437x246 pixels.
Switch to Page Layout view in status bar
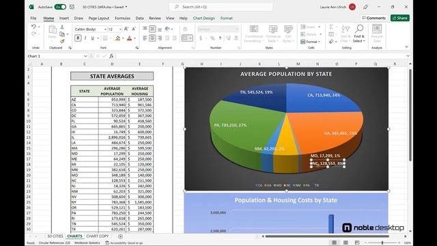coord(346,243)
